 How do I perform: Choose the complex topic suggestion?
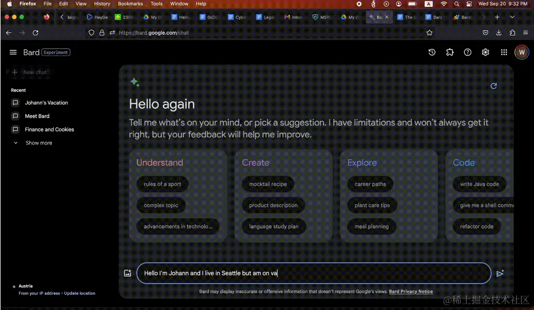[x=161, y=205]
